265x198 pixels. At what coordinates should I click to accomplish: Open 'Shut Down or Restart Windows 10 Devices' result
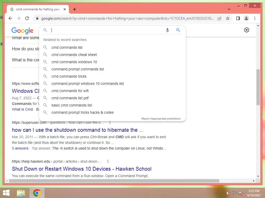point(82,169)
